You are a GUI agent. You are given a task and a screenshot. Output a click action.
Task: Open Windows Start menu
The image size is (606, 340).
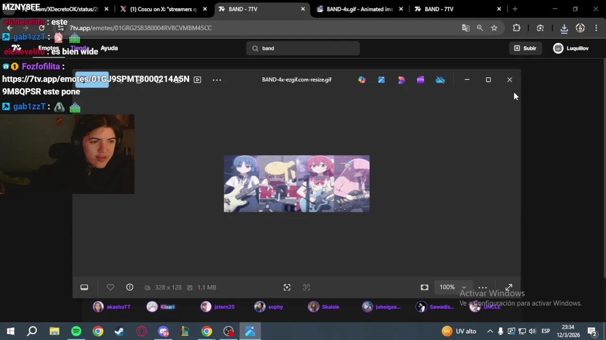(10, 331)
